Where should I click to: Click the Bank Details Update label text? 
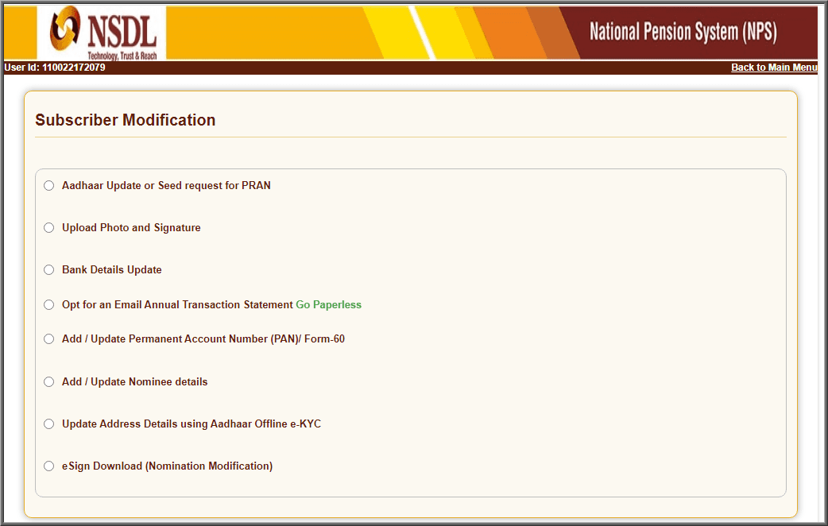click(111, 269)
